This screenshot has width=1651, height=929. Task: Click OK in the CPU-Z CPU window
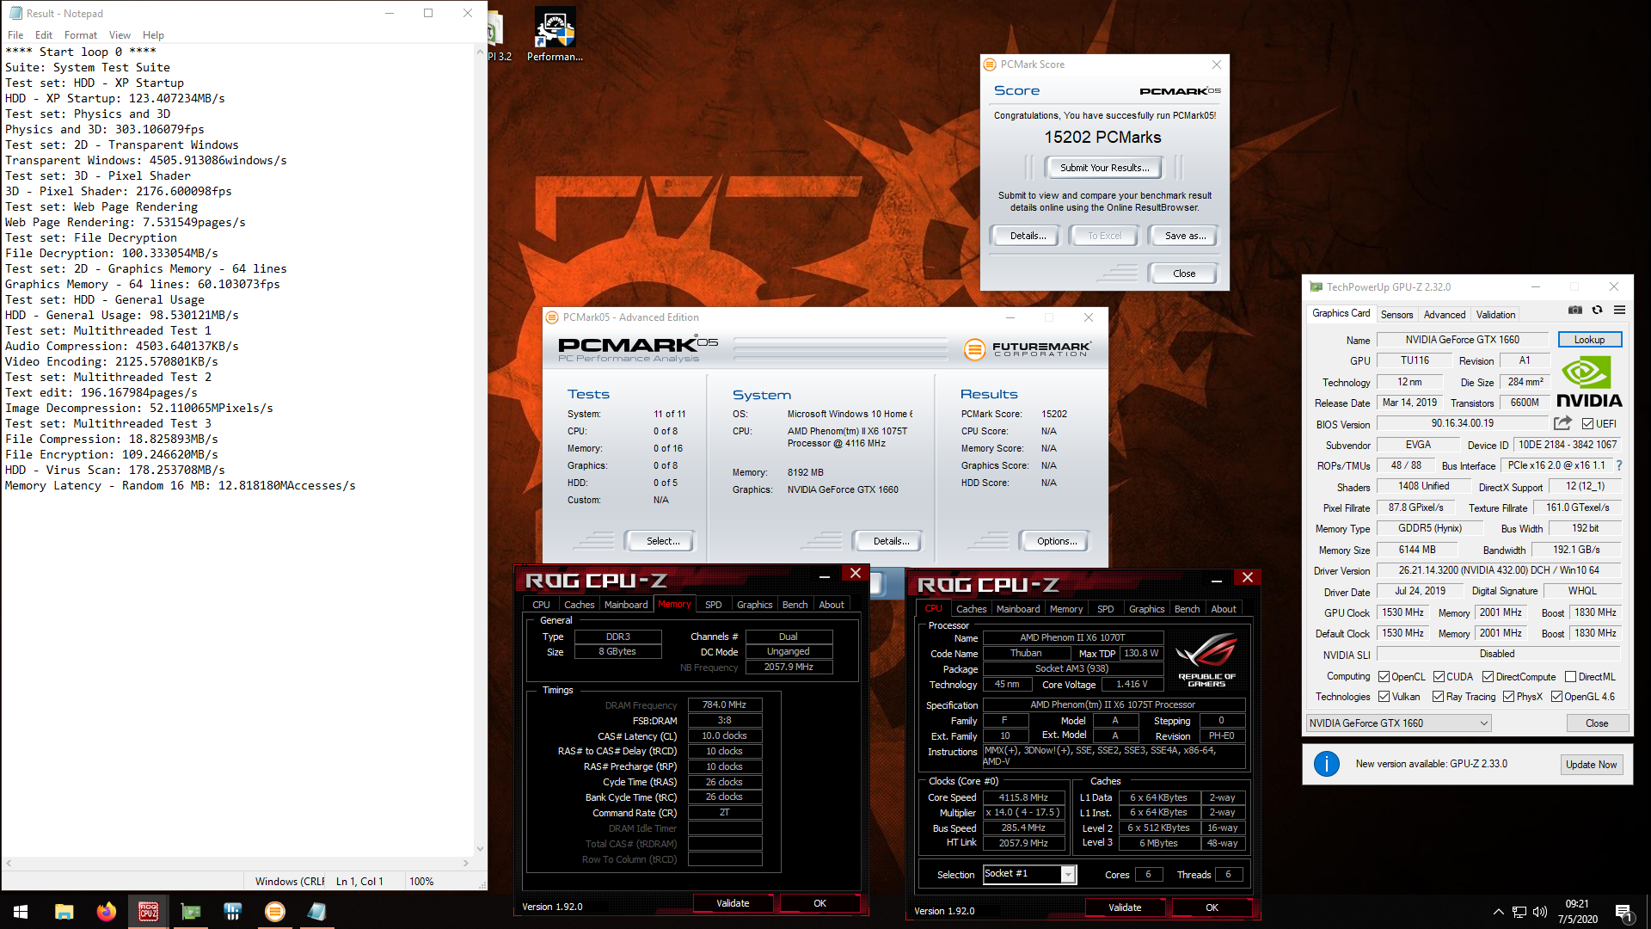click(x=1212, y=907)
